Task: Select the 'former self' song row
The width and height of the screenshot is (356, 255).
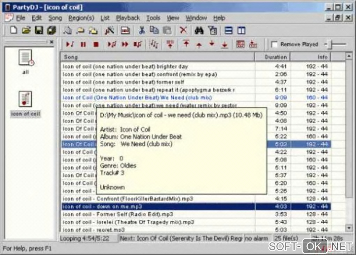Action: 196,82
